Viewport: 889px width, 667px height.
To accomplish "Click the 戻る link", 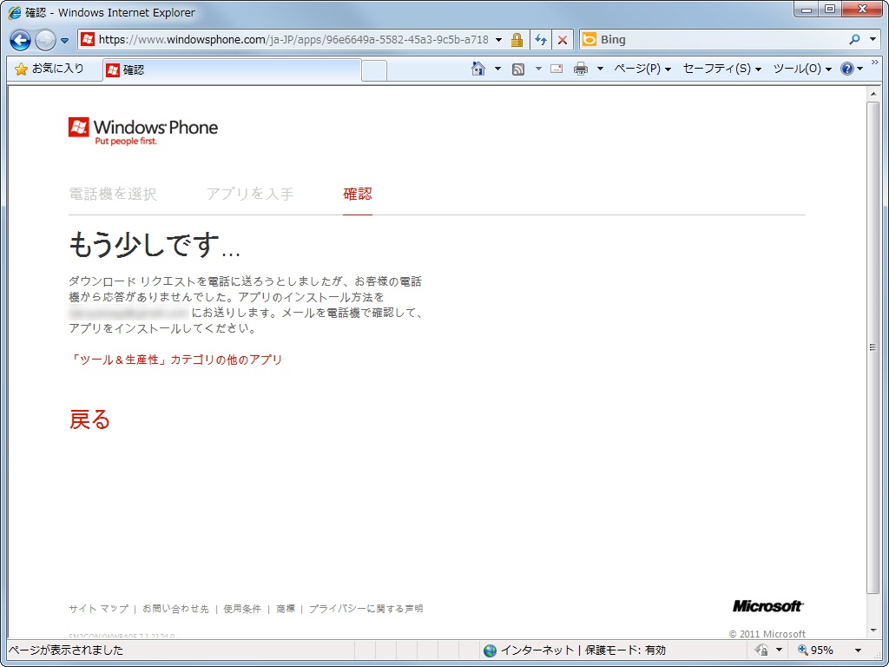I will tap(88, 419).
